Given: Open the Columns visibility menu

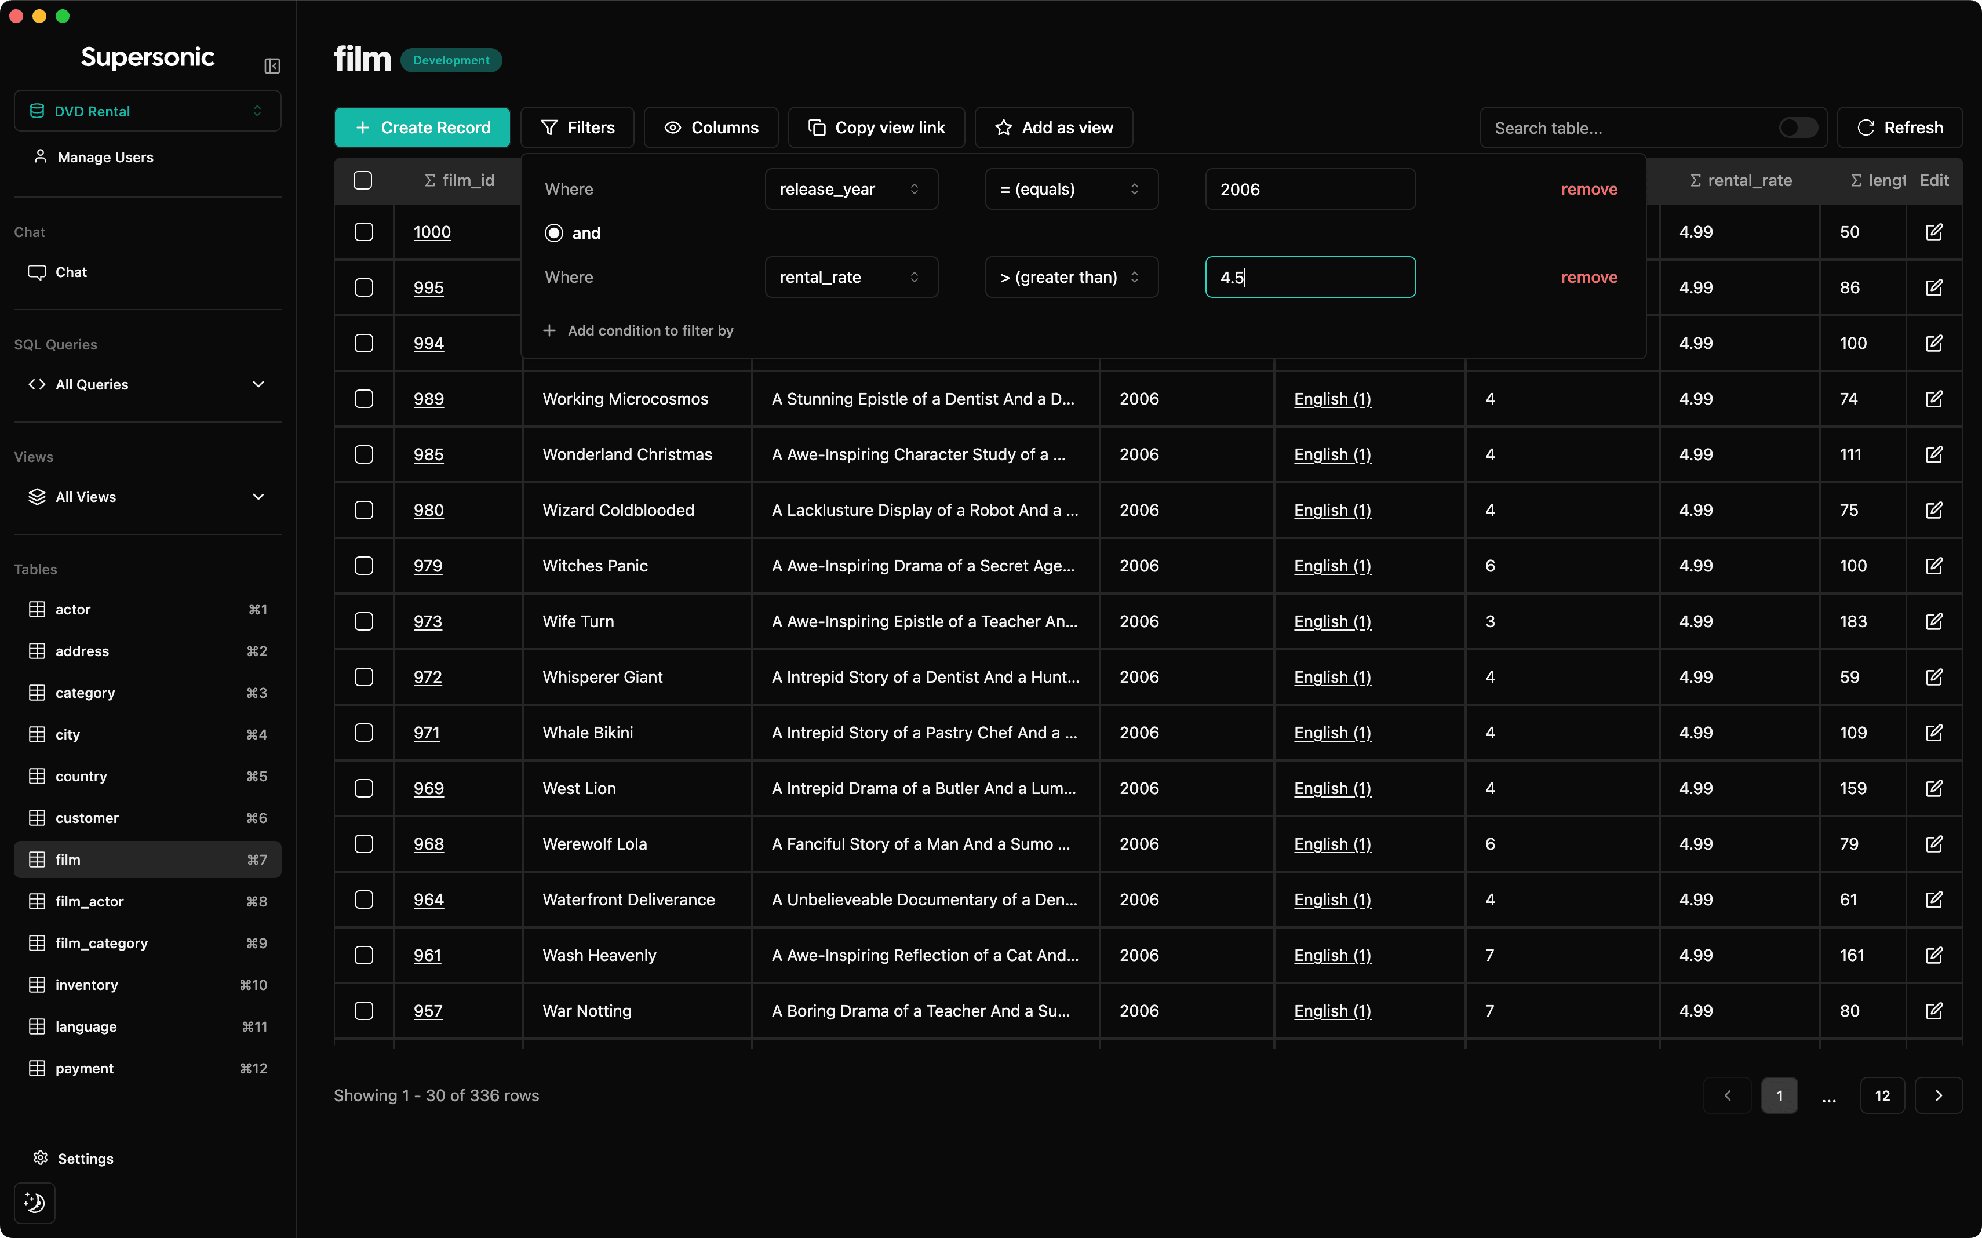Looking at the screenshot, I should (711, 128).
